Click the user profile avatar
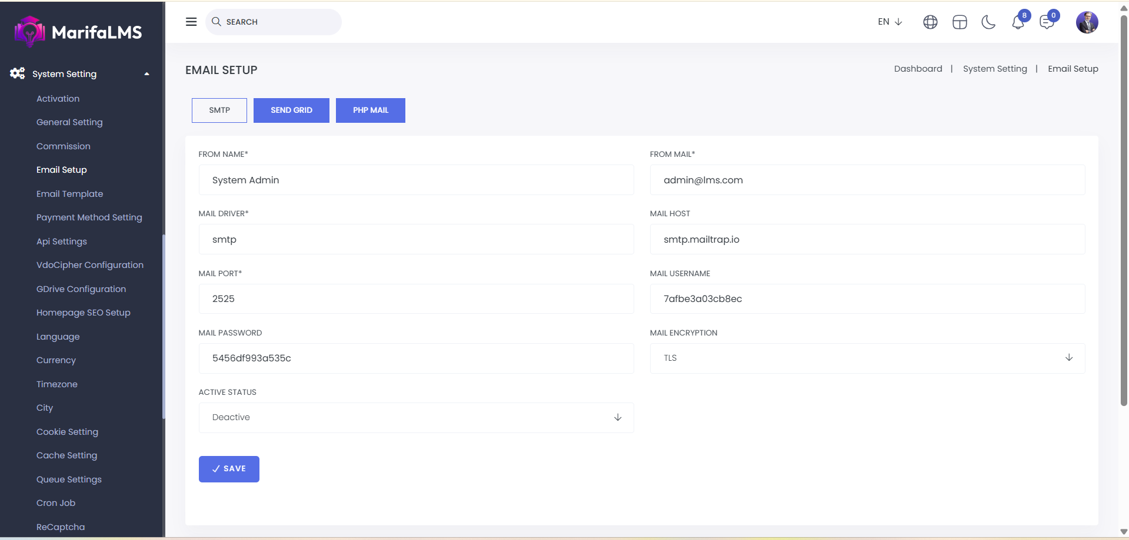1129x540 pixels. [1087, 22]
